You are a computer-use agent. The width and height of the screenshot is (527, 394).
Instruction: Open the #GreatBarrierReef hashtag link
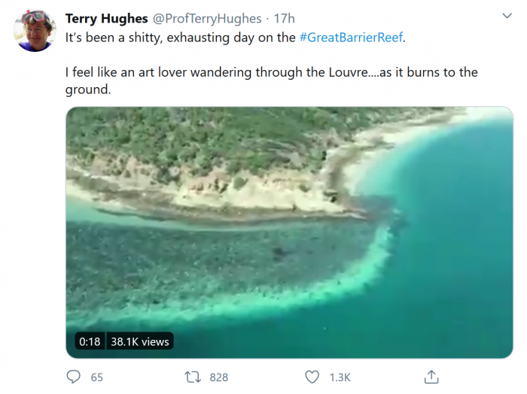tap(350, 37)
